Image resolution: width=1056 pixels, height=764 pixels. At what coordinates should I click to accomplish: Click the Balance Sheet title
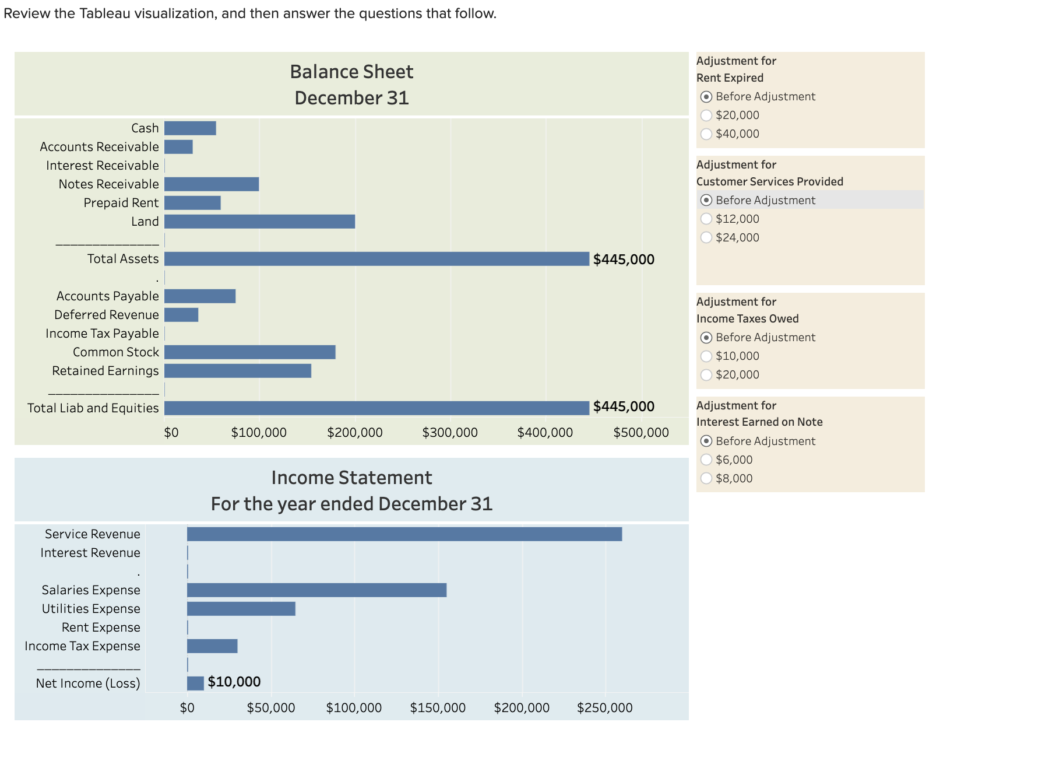pyautogui.click(x=351, y=71)
